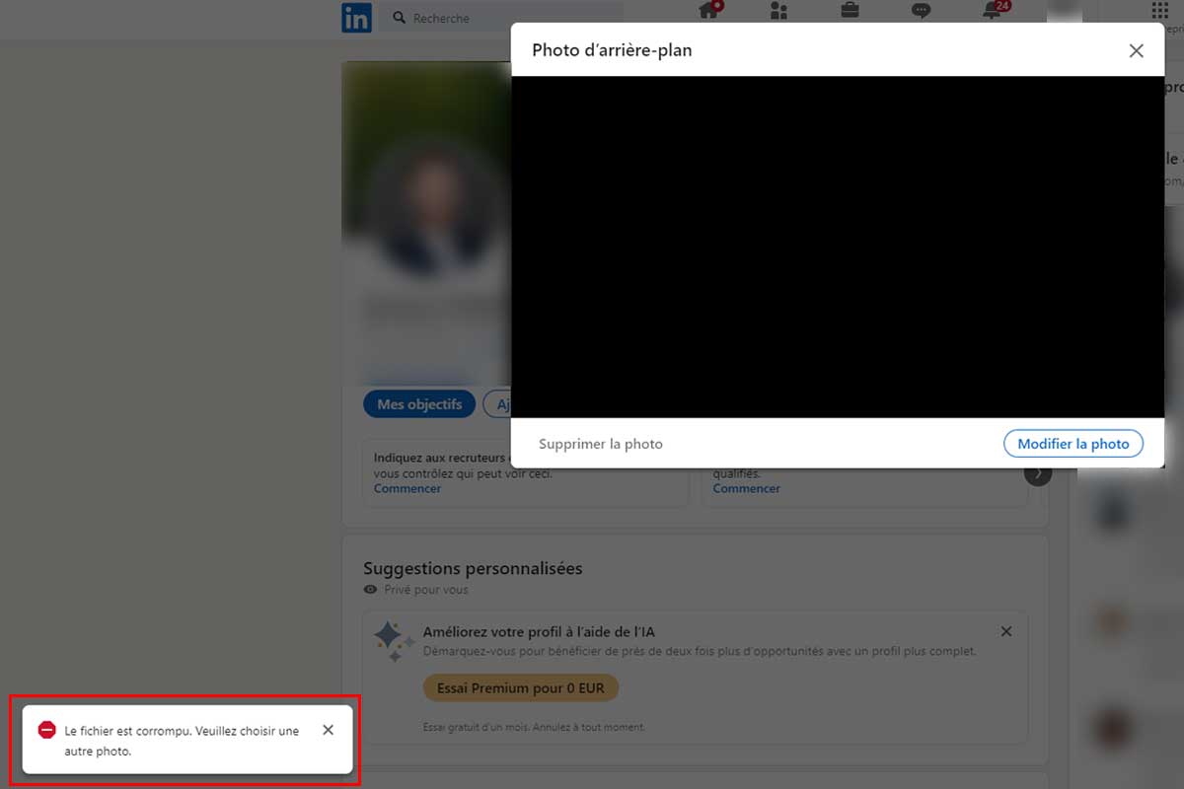Open the apps grid icon
Image resolution: width=1184 pixels, height=789 pixels.
point(1160,11)
